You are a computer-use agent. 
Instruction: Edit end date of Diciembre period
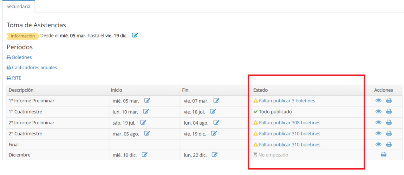tap(214, 155)
